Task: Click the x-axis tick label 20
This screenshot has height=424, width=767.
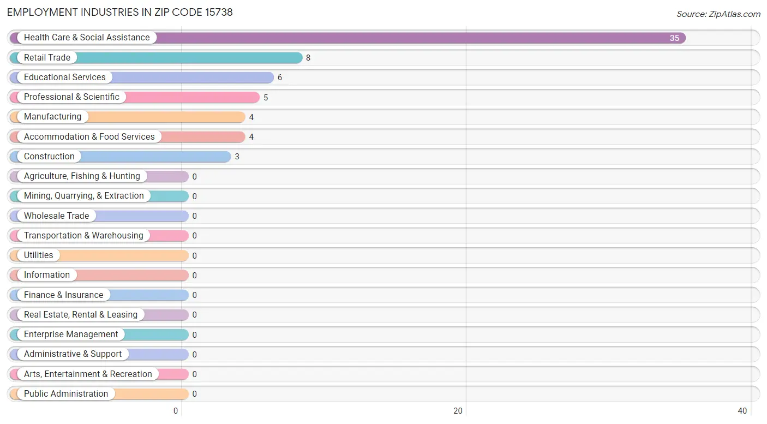Action: click(x=458, y=411)
